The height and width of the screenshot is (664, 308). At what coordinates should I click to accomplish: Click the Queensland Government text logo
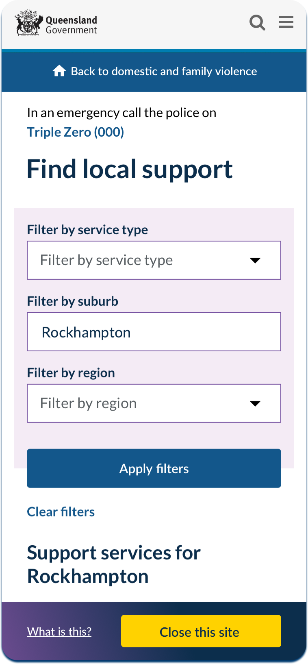[71, 25]
